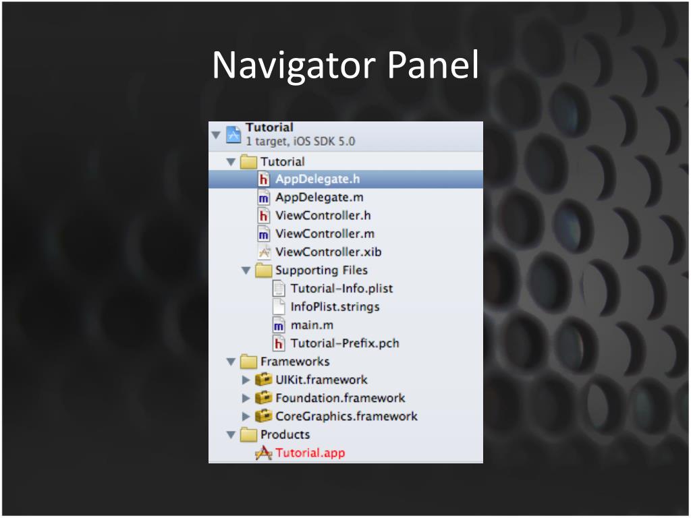Image resolution: width=691 pixels, height=518 pixels.
Task: Click the AppDelegate.h header file icon
Action: (264, 179)
